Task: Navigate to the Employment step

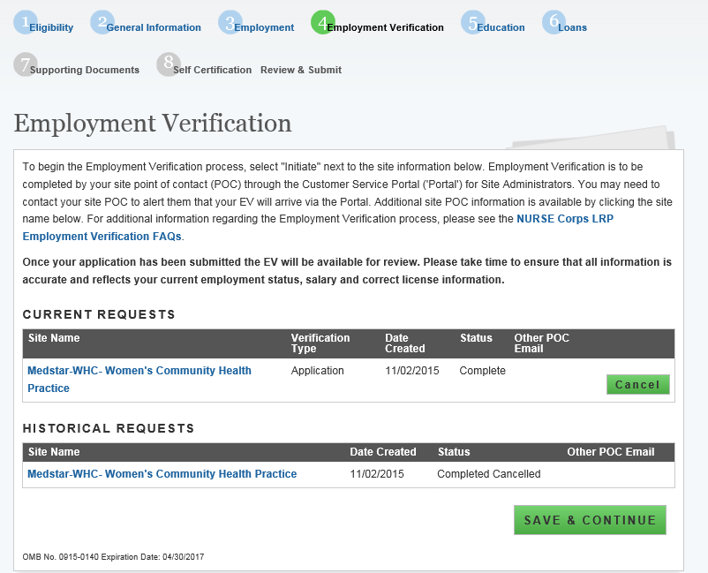Action: [264, 27]
